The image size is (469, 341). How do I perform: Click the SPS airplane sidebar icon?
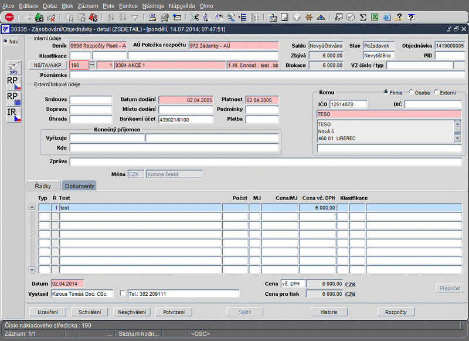coord(13,67)
